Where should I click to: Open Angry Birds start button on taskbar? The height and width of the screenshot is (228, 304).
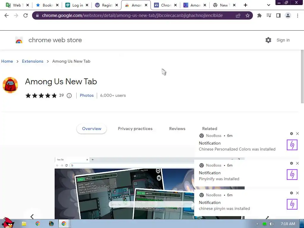[x=7, y=223]
